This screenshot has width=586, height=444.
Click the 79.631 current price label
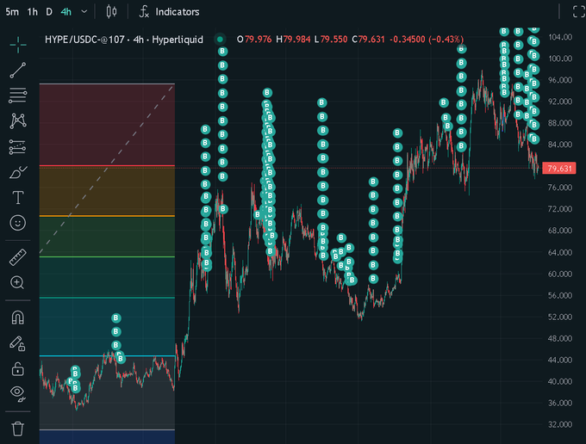pos(559,169)
